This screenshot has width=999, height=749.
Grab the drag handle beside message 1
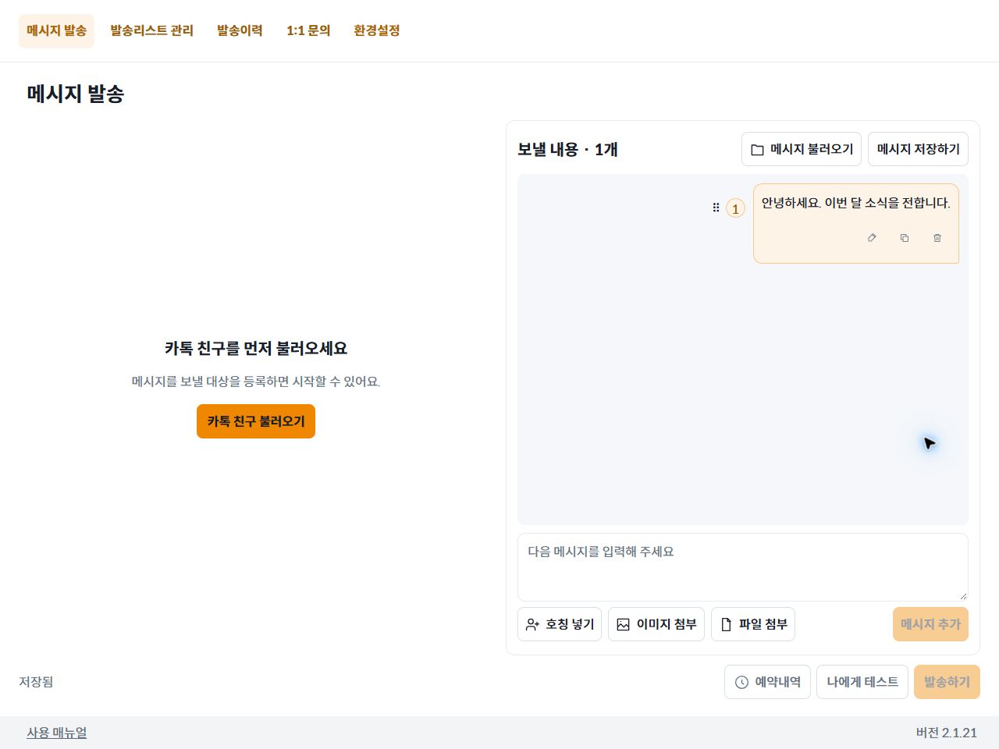pos(716,208)
